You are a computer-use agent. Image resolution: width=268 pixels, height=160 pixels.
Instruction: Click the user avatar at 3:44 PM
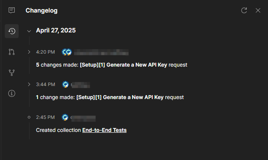point(65,84)
